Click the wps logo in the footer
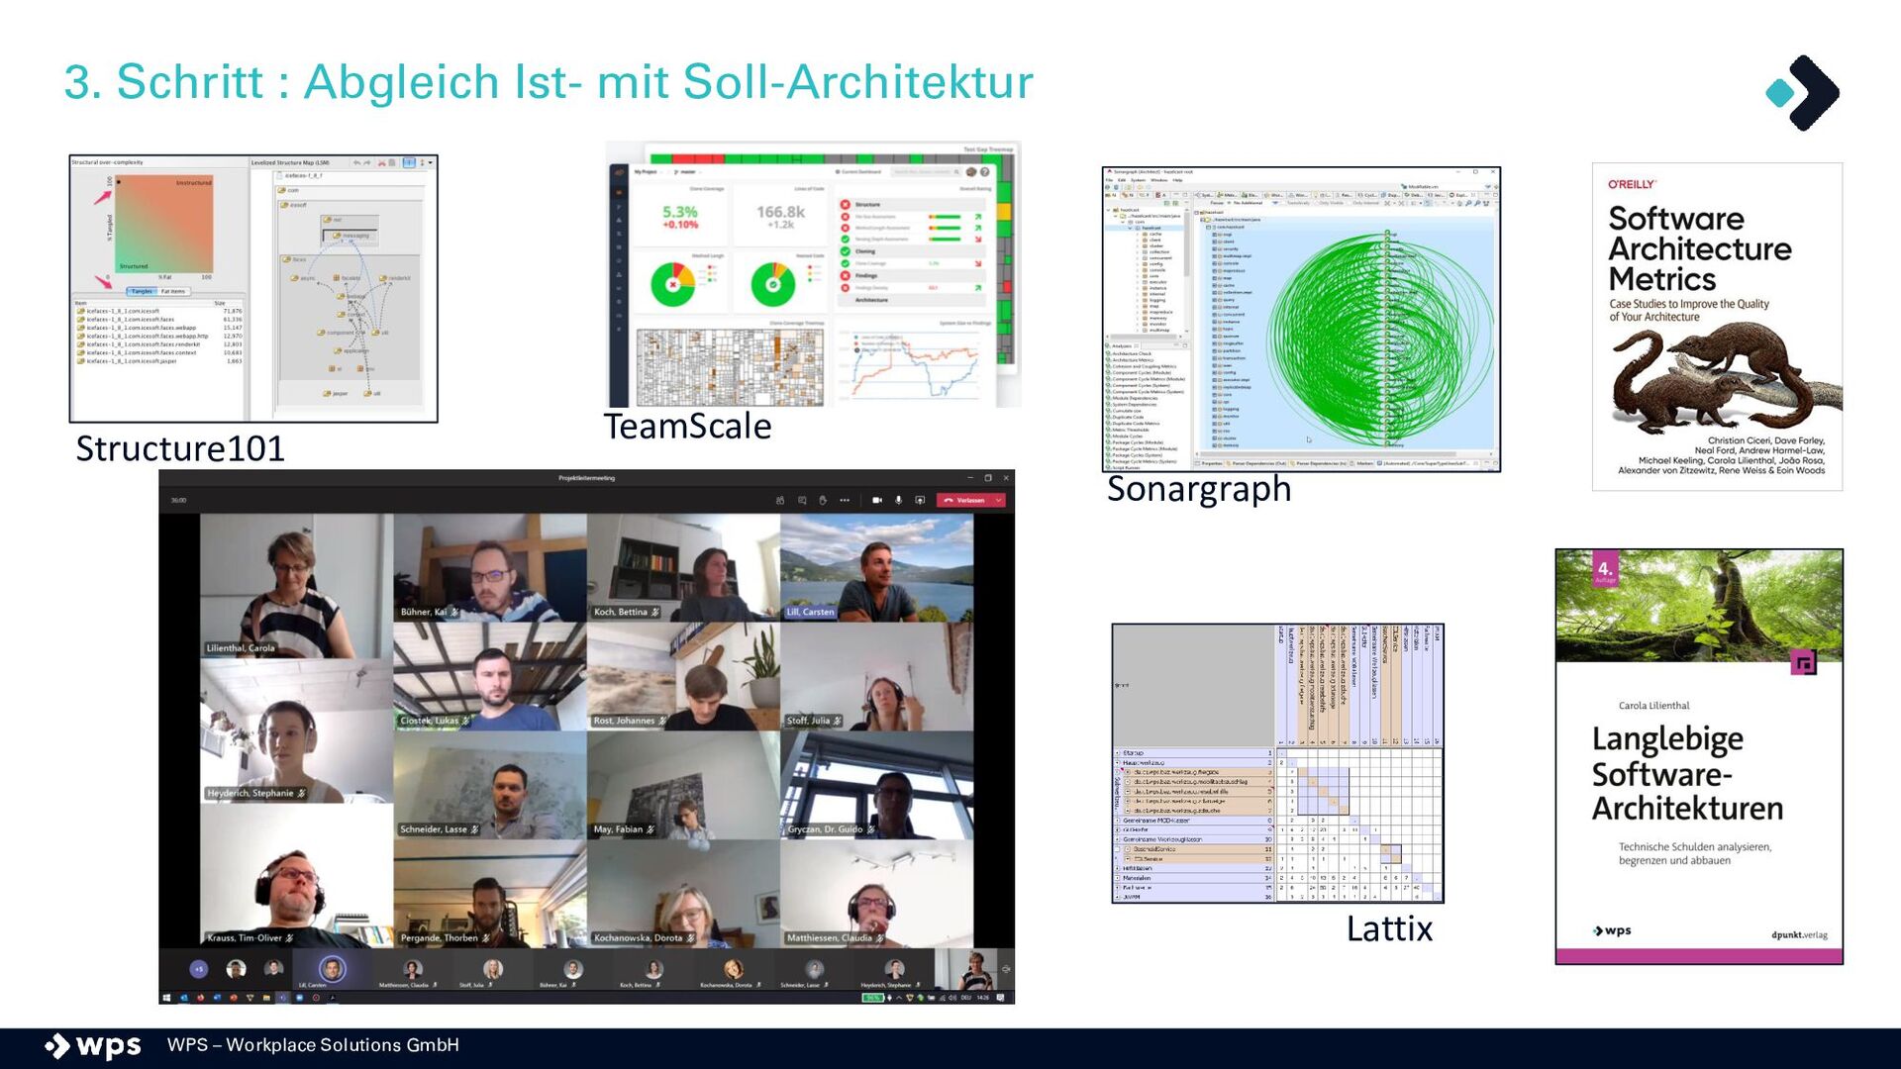 tap(93, 1046)
